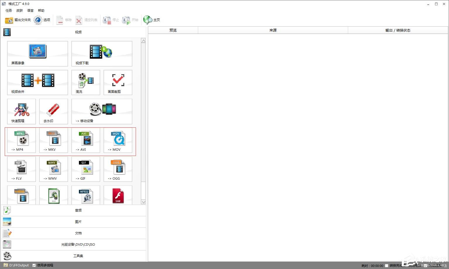Pick the GIF conversion format icon
449x269 pixels.
point(86,169)
